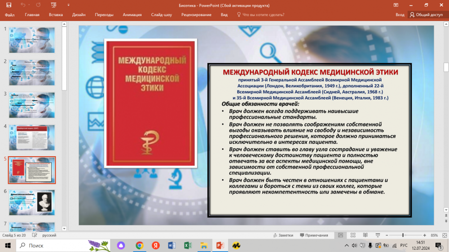Toggle the Заметки notes pane

coord(283,235)
